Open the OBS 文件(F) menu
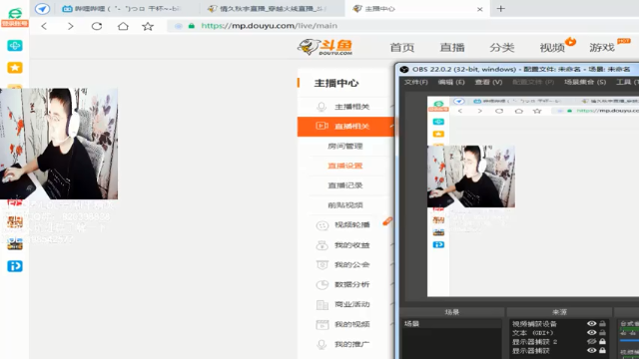Screen dimensions: 639x359 click(x=415, y=82)
